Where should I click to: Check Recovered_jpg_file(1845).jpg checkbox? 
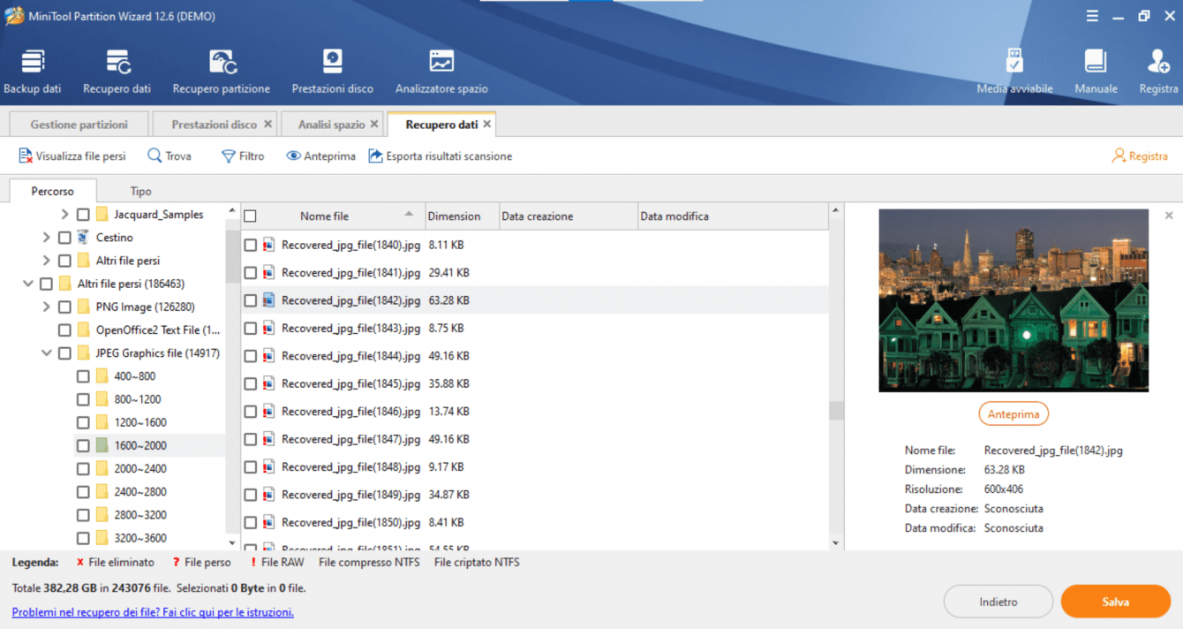pos(251,384)
